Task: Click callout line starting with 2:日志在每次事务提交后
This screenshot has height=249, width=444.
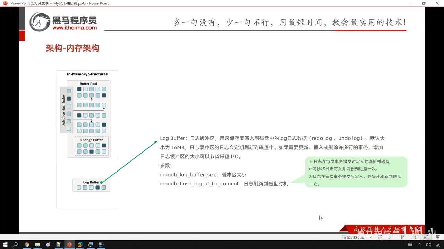Action: [x=355, y=180]
